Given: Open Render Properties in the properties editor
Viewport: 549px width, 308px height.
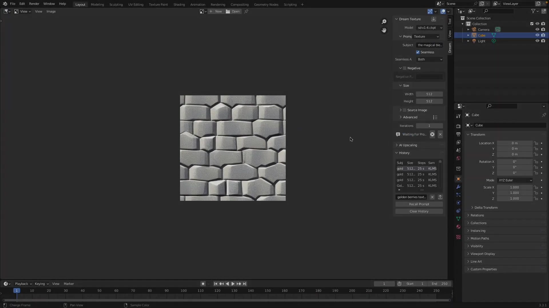Looking at the screenshot, I should click(458, 126).
